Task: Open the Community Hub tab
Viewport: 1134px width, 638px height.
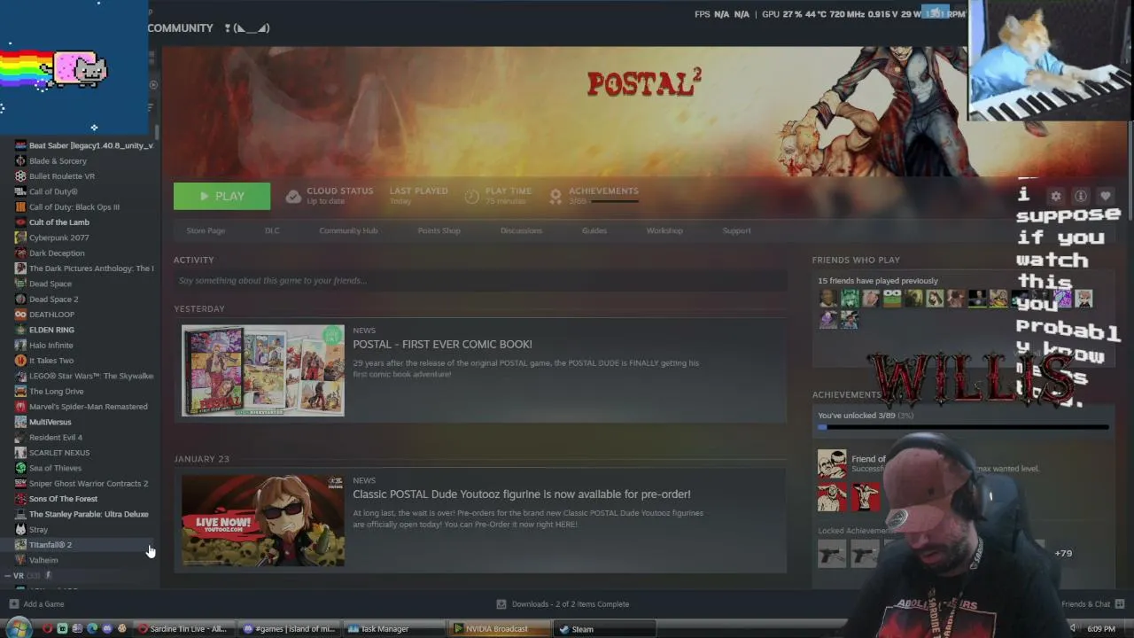Action: [x=348, y=230]
